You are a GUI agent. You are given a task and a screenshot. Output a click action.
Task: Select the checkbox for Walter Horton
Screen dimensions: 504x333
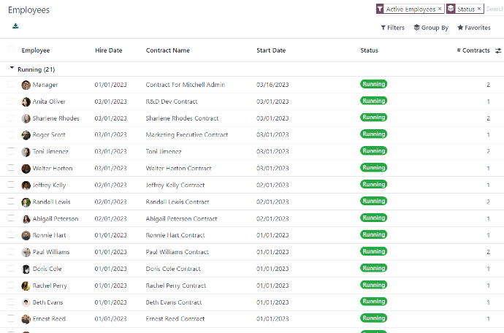click(x=11, y=169)
